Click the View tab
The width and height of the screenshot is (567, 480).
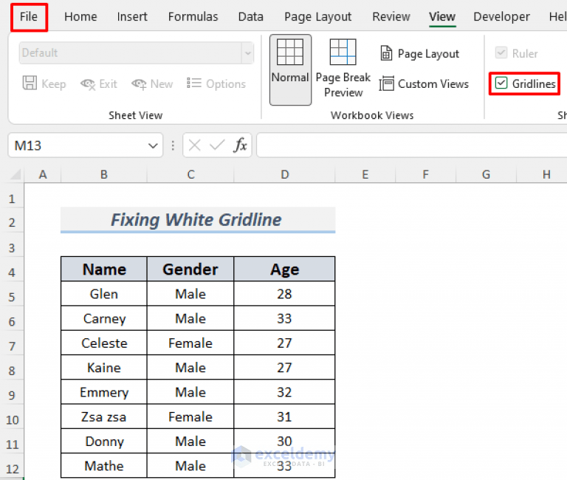click(442, 17)
